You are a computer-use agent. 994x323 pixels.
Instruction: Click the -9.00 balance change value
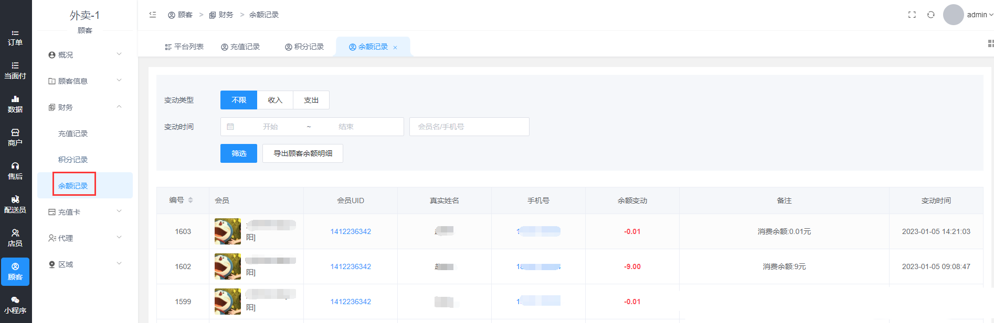(632, 266)
